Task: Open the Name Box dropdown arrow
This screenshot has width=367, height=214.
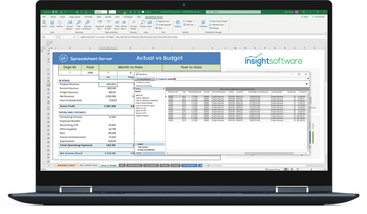Action: pos(54,37)
